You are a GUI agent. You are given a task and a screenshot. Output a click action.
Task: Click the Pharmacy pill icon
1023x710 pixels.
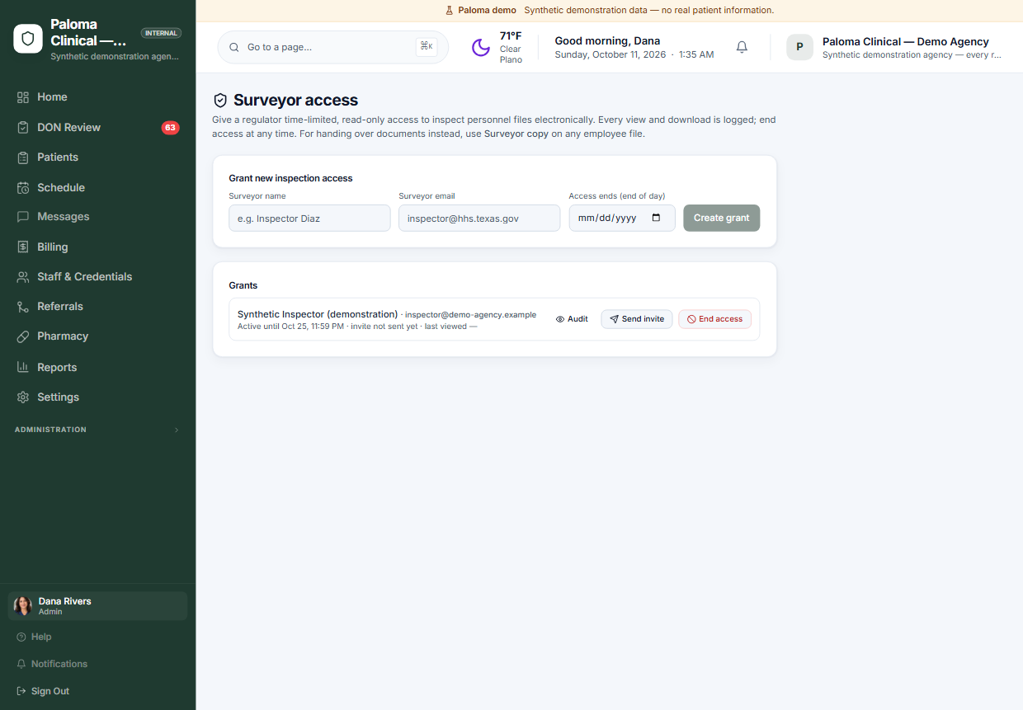[x=23, y=336]
